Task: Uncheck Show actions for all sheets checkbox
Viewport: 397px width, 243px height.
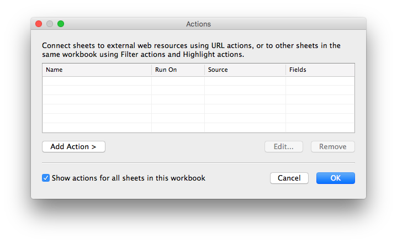Action: click(46, 178)
